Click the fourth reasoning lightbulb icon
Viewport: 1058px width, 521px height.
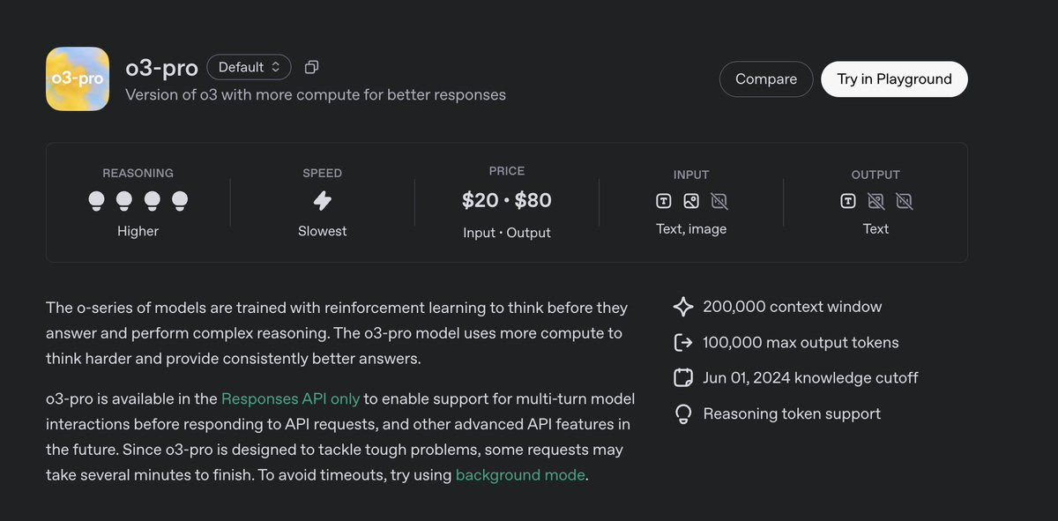click(x=180, y=201)
